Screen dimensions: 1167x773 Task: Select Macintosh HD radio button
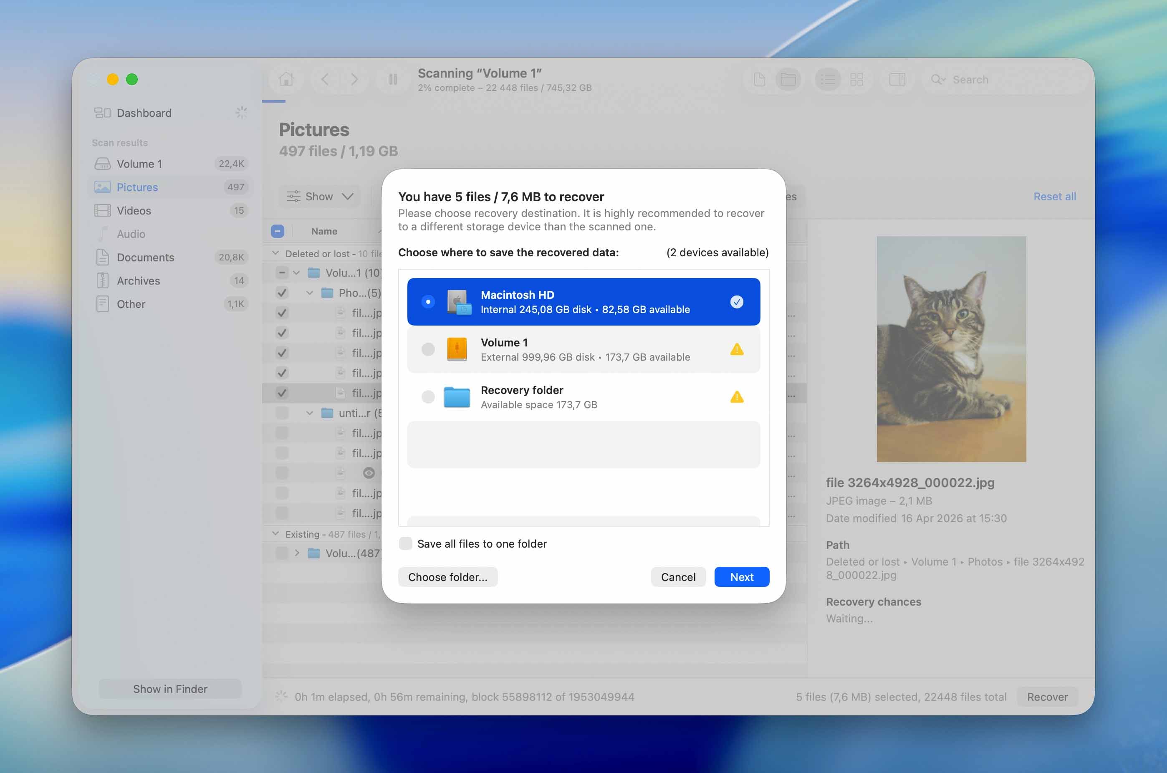click(x=428, y=302)
